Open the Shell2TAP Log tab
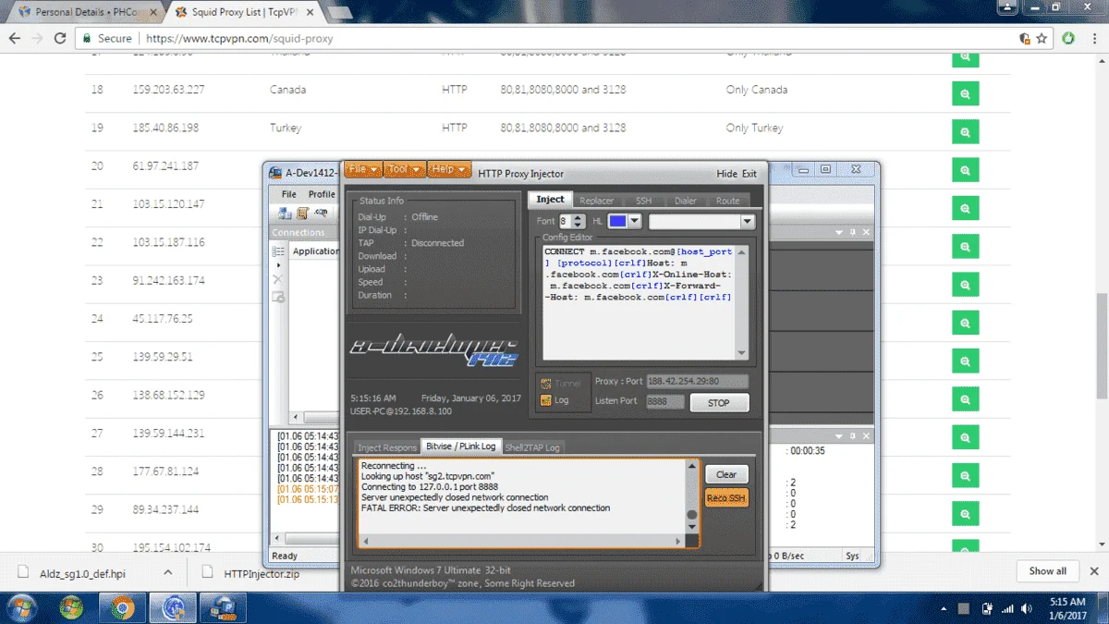 pos(532,447)
